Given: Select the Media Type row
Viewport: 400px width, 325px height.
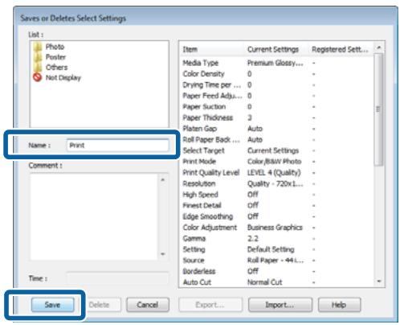Looking at the screenshot, I should [276, 63].
